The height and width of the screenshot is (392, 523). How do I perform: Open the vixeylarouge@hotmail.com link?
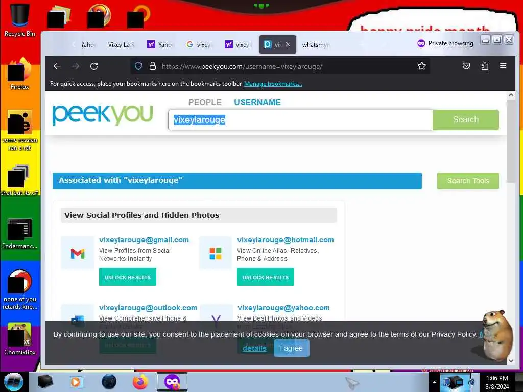click(285, 240)
